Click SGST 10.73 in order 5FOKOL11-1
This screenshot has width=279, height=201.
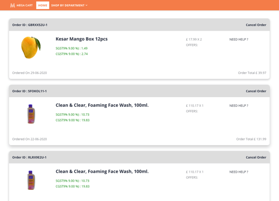73,114
